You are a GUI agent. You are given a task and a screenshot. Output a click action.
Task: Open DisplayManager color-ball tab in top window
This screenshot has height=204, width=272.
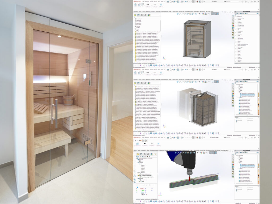pos(149,15)
